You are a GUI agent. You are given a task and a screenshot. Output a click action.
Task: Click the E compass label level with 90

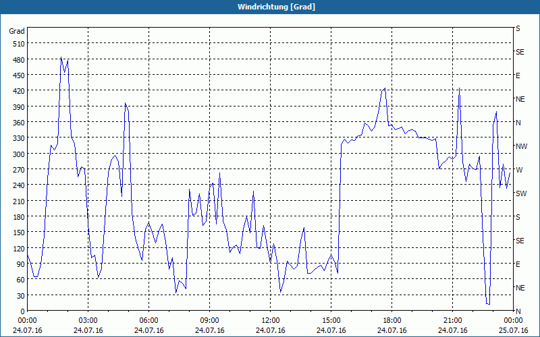point(518,264)
